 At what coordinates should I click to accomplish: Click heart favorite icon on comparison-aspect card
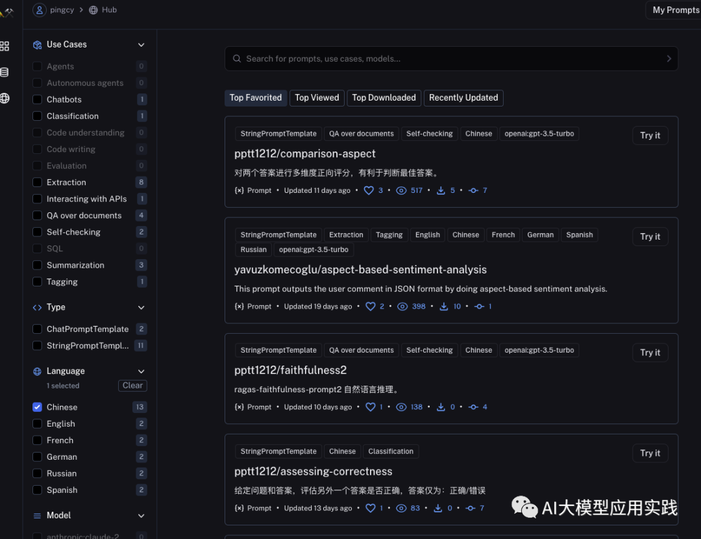pos(369,190)
